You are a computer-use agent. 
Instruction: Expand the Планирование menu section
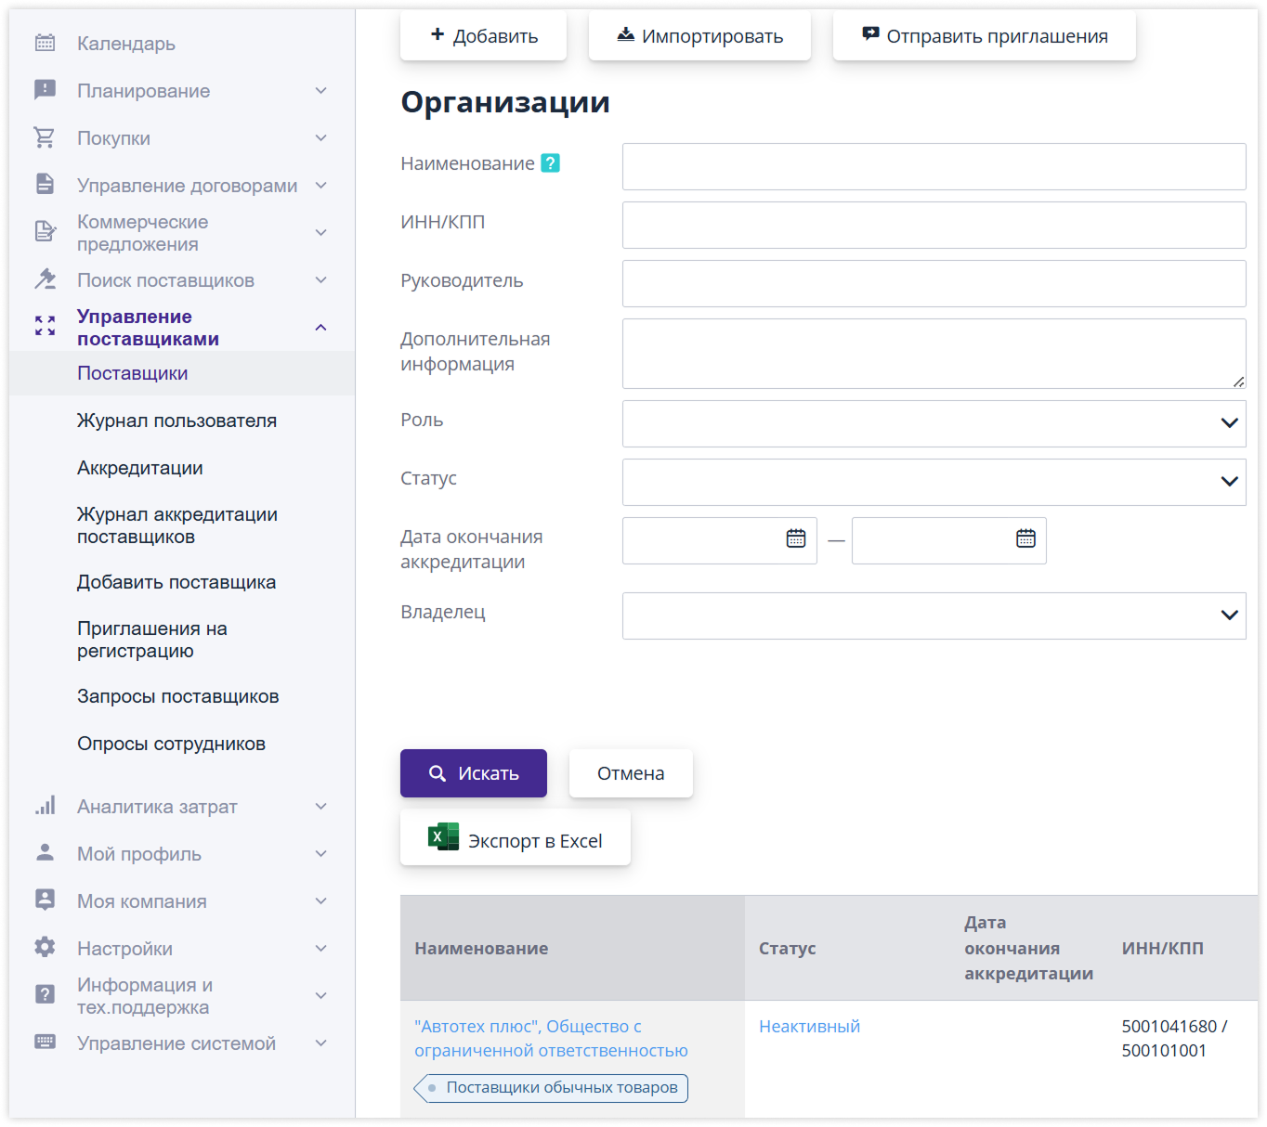tap(320, 91)
